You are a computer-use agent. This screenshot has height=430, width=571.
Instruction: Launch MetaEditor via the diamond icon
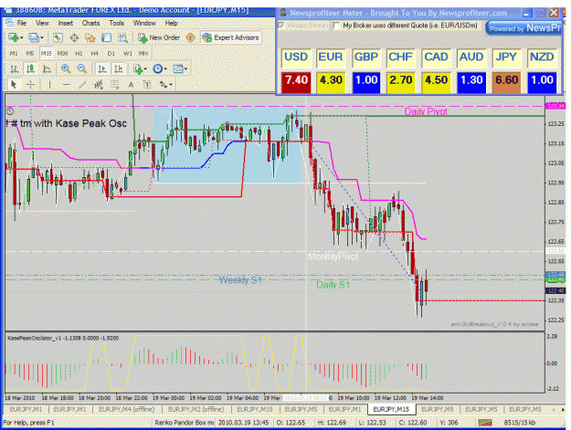point(190,37)
